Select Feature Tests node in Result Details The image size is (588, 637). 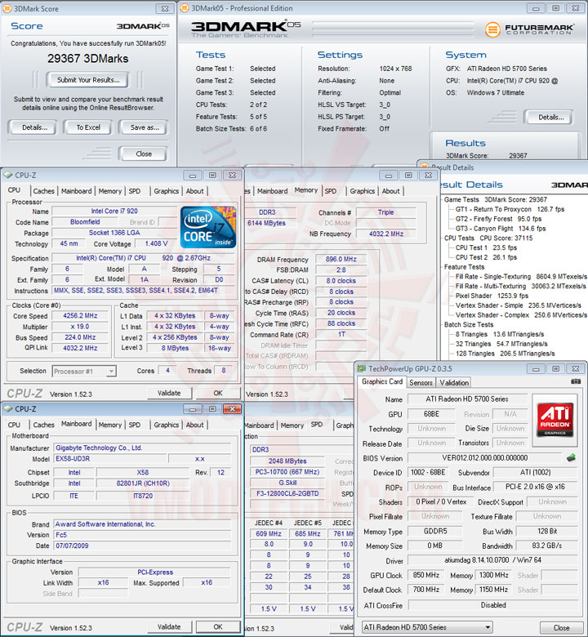pos(464,267)
